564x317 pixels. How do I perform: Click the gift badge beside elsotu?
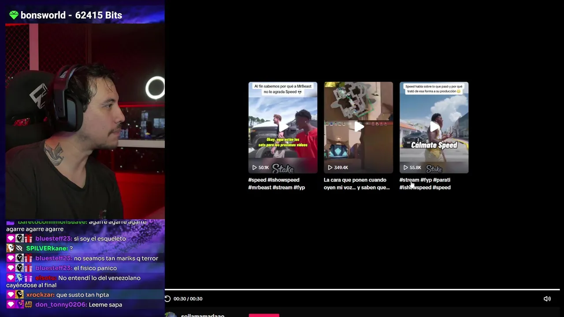(28, 278)
